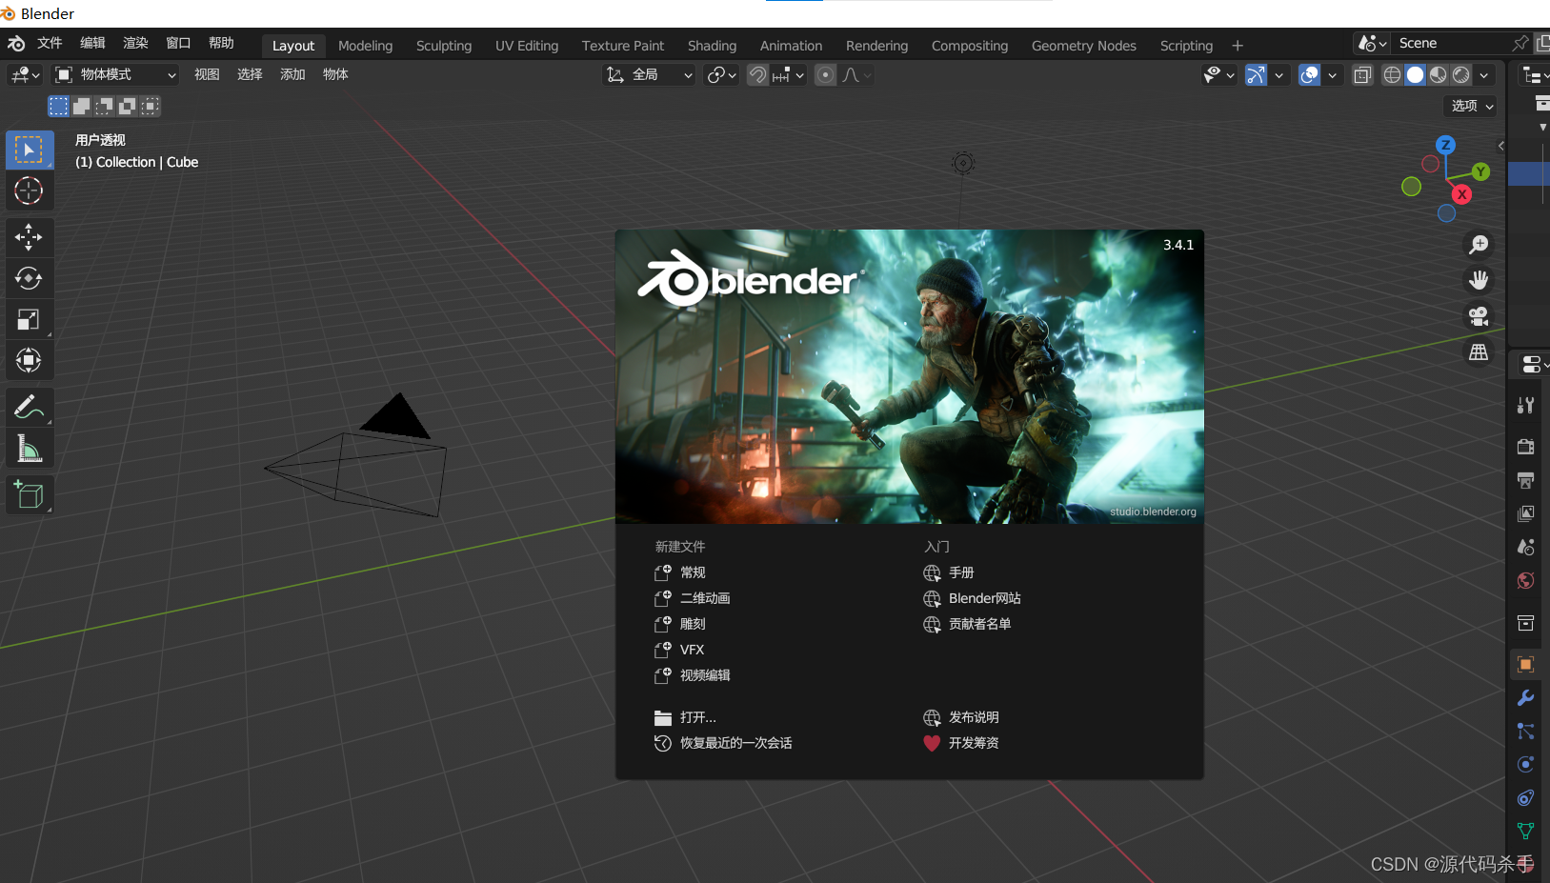This screenshot has height=883, width=1550.
Task: Select the Measure tool
Action: point(30,448)
